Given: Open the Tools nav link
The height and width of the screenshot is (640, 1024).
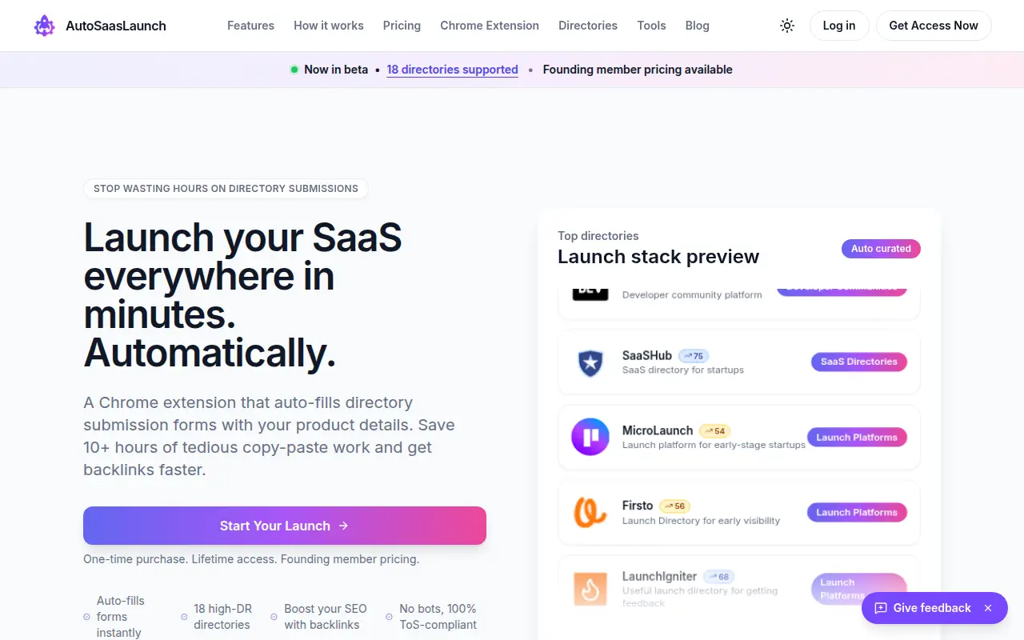Looking at the screenshot, I should tap(652, 26).
